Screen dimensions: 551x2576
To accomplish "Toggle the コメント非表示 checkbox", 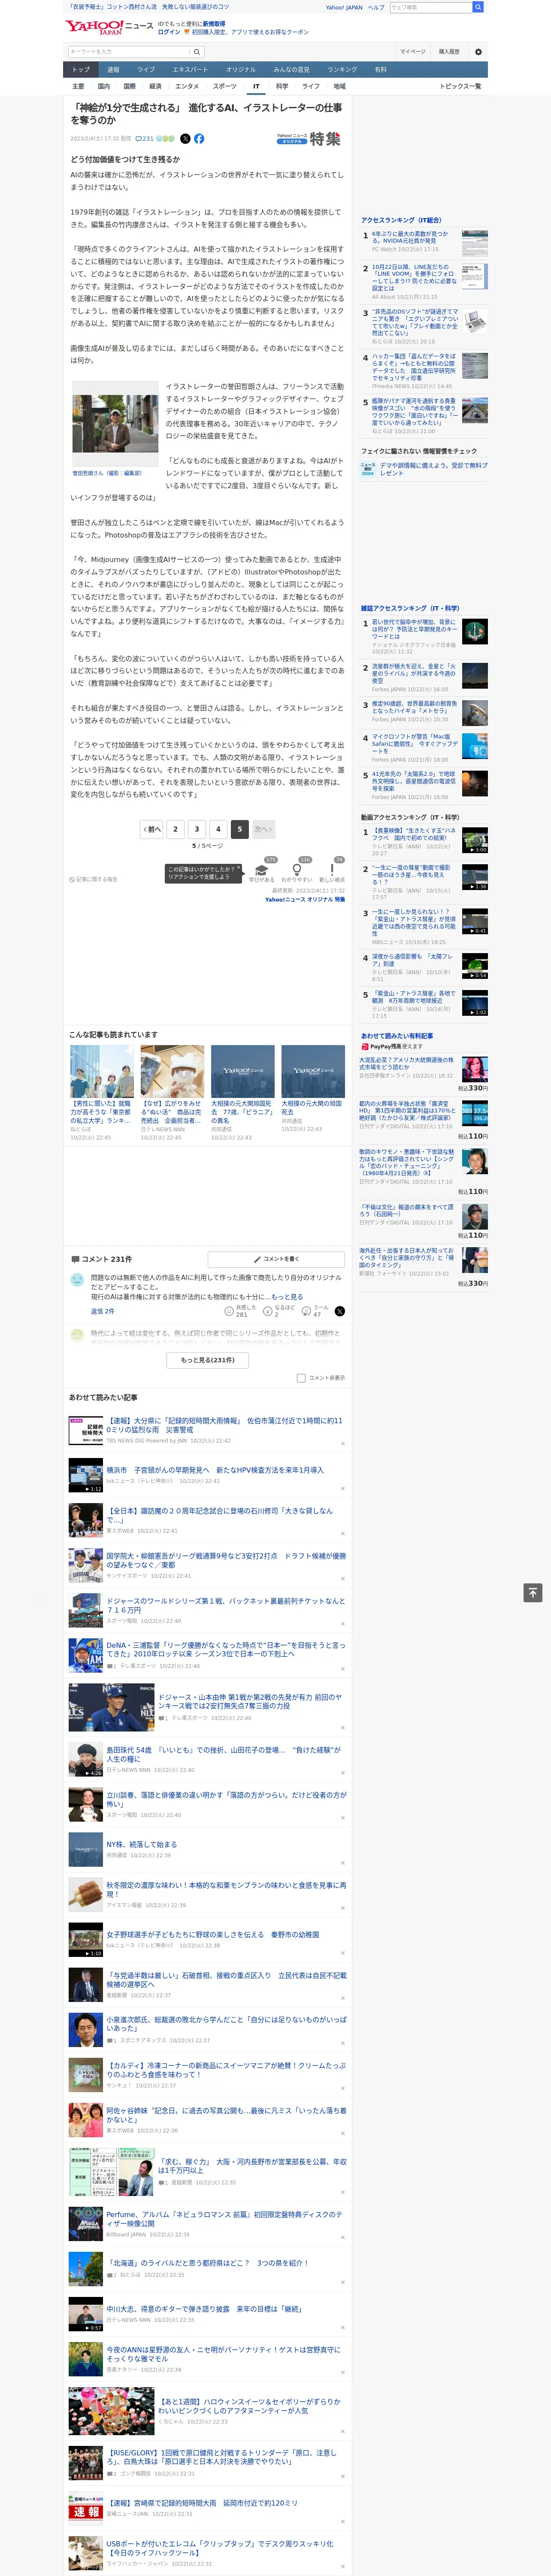I will [x=301, y=1378].
